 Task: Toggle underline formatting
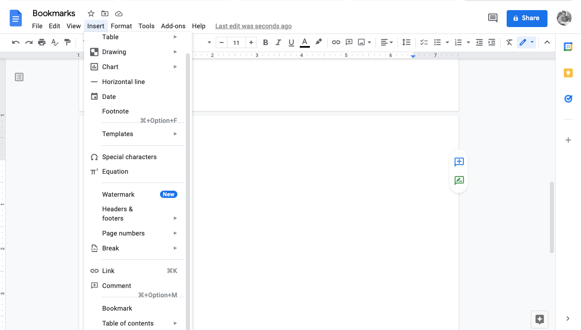[x=291, y=42]
